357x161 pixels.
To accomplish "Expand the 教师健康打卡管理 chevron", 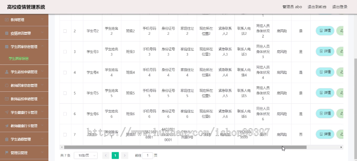I will (42, 125).
